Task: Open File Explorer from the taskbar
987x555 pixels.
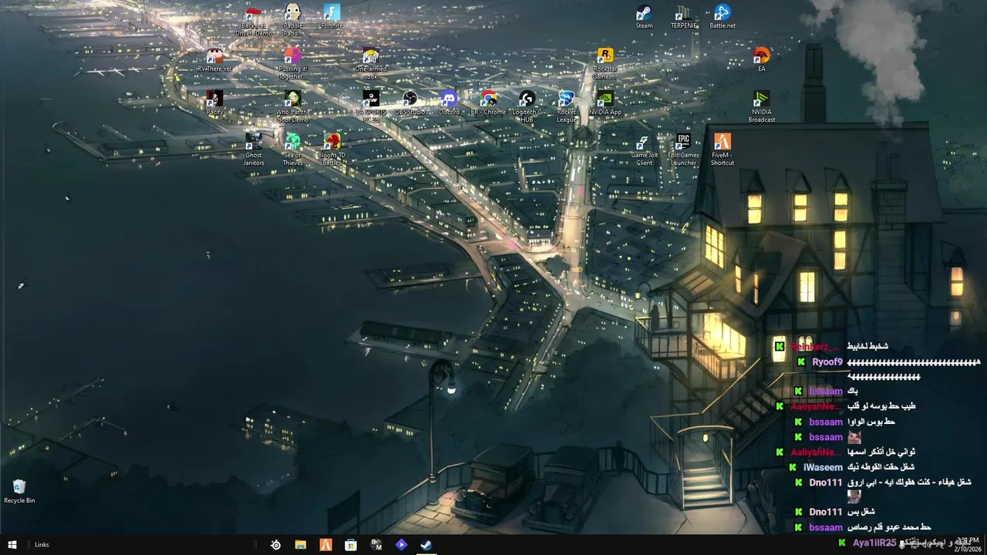Action: pos(301,544)
